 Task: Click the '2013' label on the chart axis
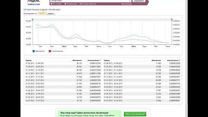tap(134, 46)
